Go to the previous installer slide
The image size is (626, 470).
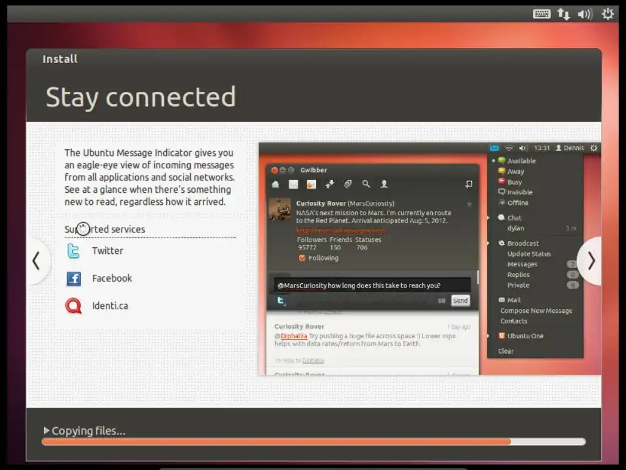point(37,261)
